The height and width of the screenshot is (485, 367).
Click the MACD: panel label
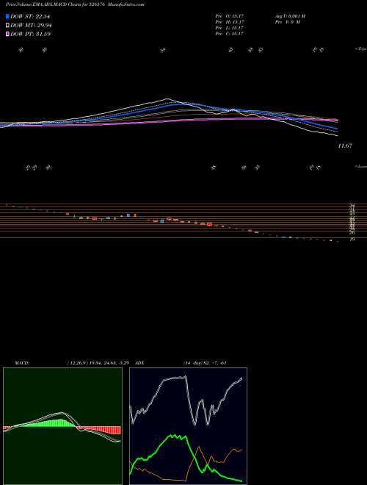pos(22,363)
